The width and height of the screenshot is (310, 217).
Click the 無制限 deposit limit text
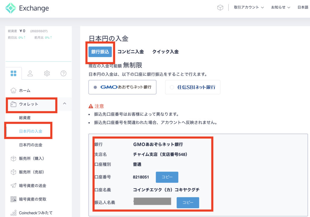133,65
